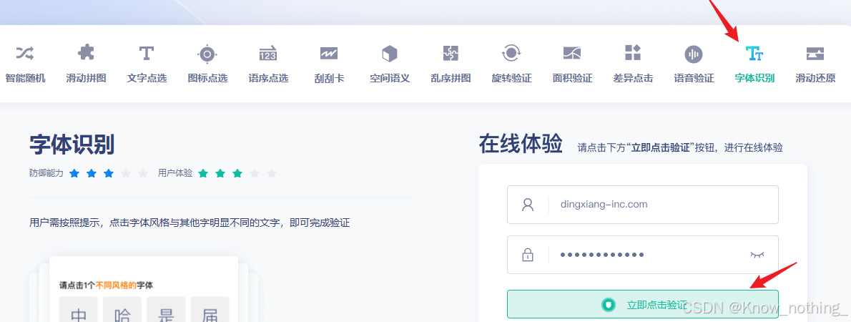Focus the masked password input field

(643, 254)
